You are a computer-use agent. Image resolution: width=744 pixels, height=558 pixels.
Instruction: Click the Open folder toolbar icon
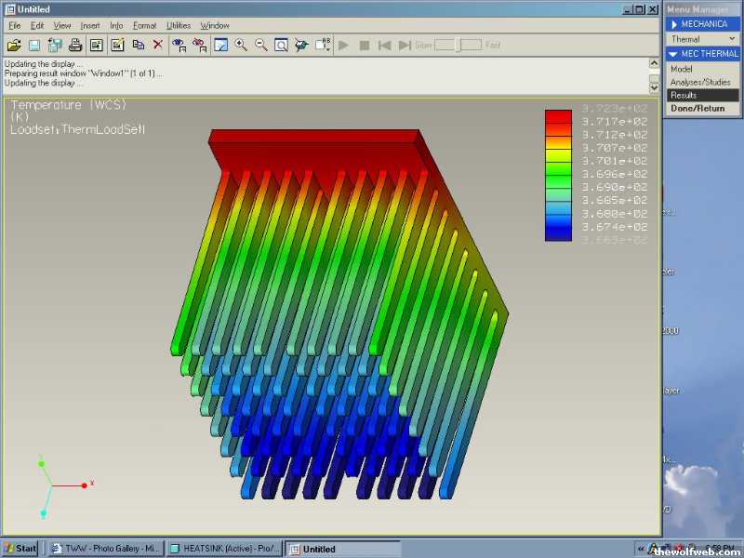click(14, 45)
